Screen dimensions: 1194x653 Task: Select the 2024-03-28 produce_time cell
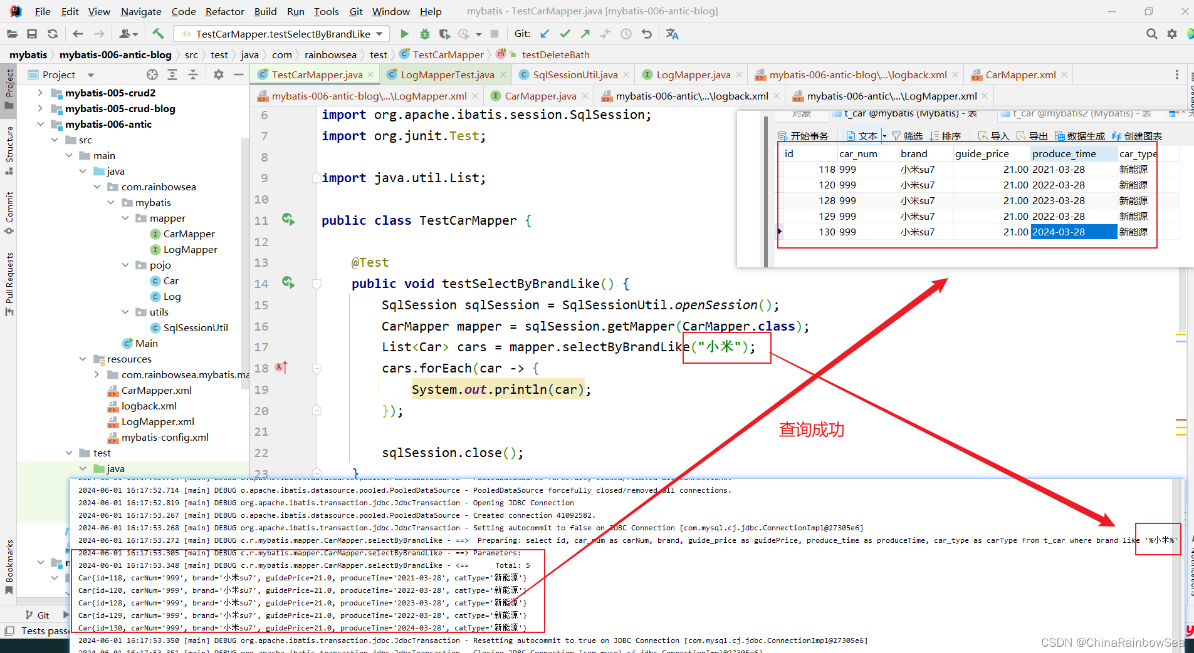[1072, 232]
